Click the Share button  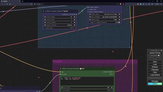(x=155, y=84)
